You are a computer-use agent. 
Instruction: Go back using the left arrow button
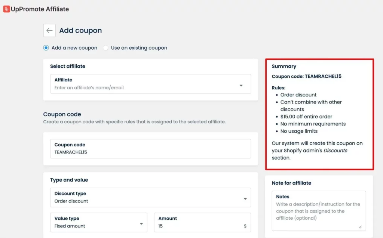click(x=49, y=31)
